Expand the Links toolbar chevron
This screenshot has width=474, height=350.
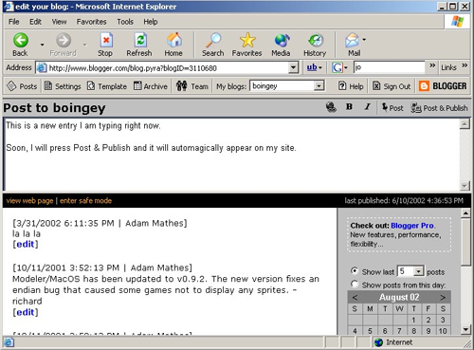coord(465,65)
